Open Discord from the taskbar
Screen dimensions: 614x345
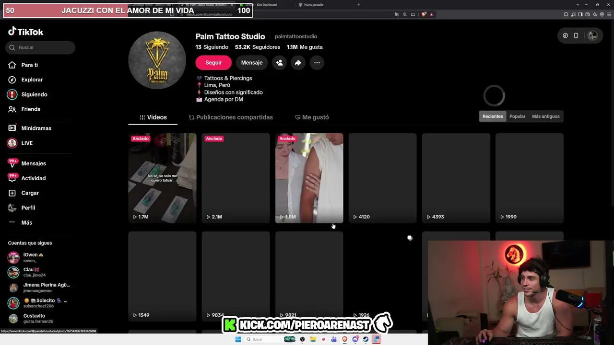[355, 339]
